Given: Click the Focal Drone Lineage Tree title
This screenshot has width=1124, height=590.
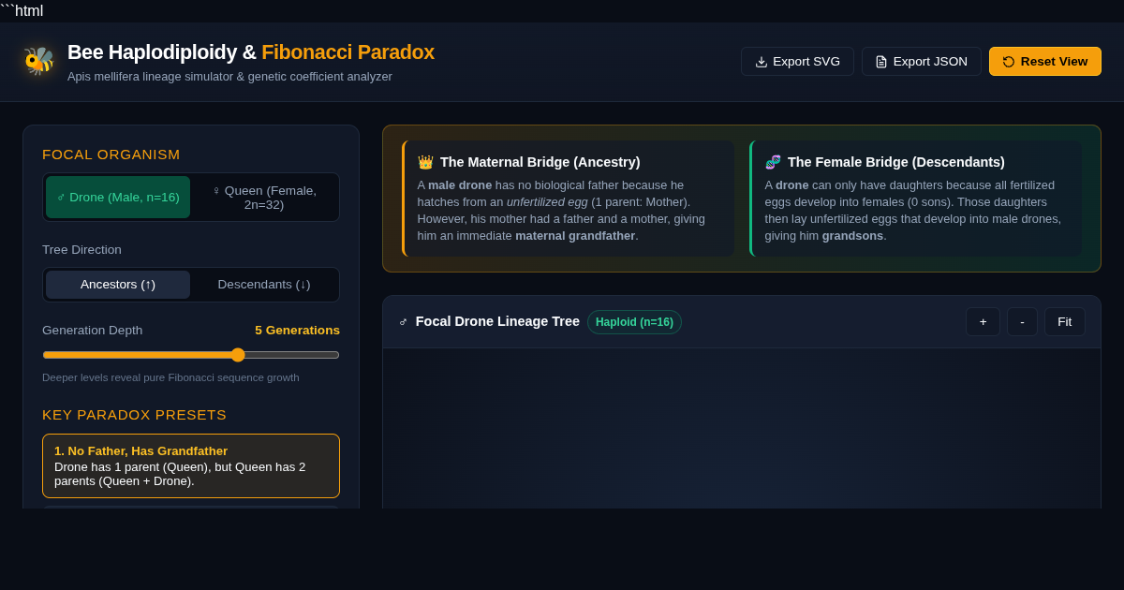Looking at the screenshot, I should click(x=497, y=321).
